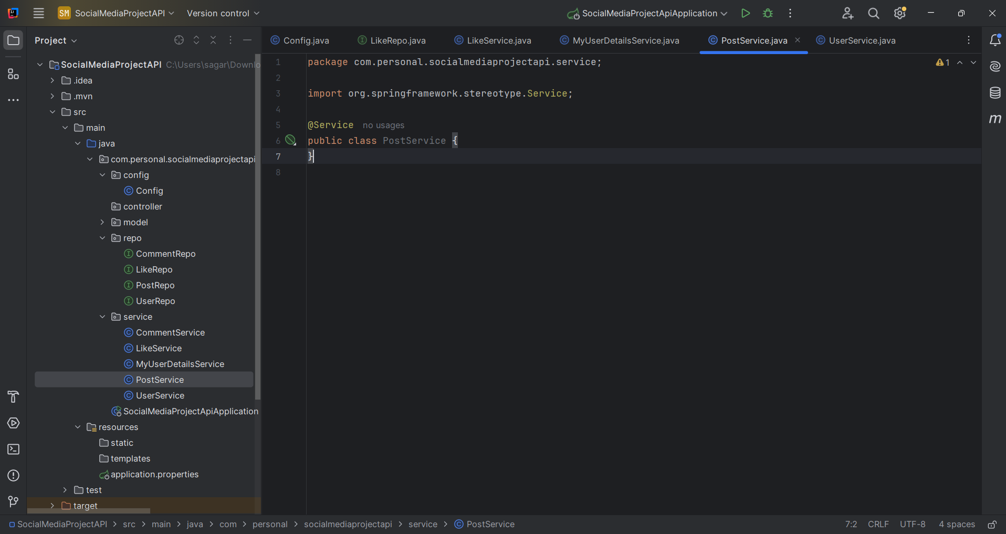Collapse the service package
The image size is (1006, 534).
click(102, 317)
